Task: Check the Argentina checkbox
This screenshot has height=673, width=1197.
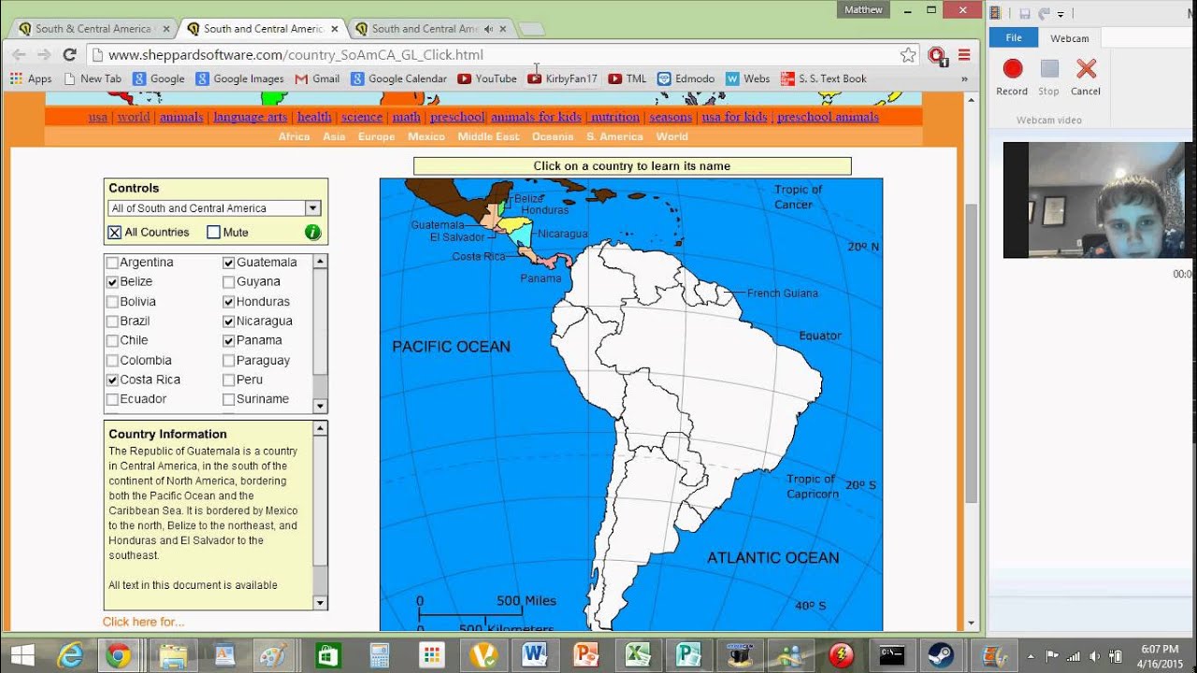Action: pyautogui.click(x=112, y=263)
